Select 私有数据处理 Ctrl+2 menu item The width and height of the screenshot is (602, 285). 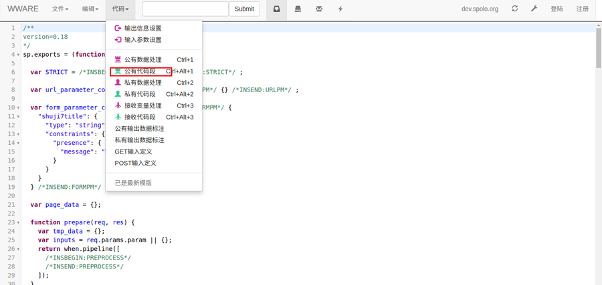pos(154,83)
